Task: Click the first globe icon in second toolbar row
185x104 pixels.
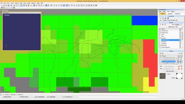Action: [2, 8]
